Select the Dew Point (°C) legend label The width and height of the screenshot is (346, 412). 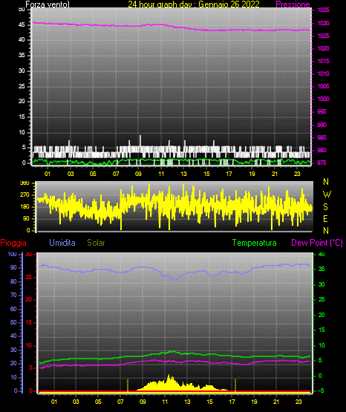point(317,243)
